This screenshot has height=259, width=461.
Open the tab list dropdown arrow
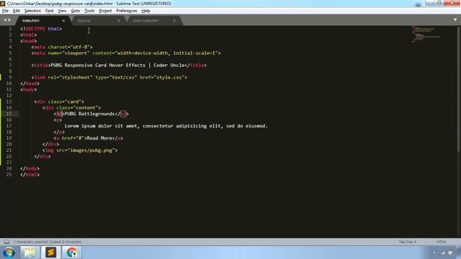tap(455, 20)
